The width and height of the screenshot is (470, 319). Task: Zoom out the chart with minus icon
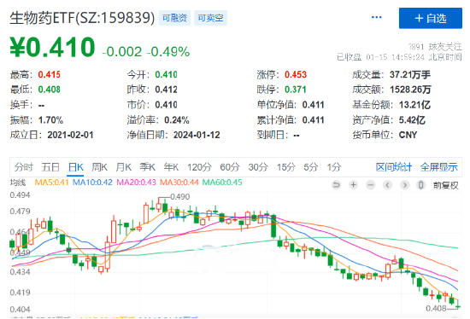(371, 185)
